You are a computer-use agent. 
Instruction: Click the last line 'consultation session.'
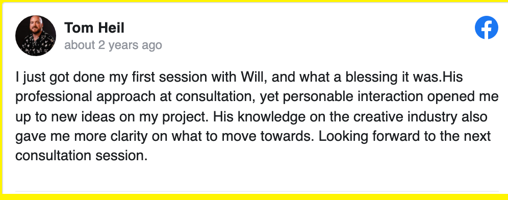[x=81, y=156]
